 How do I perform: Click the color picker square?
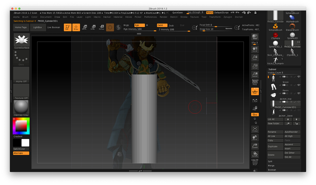coord(21,126)
